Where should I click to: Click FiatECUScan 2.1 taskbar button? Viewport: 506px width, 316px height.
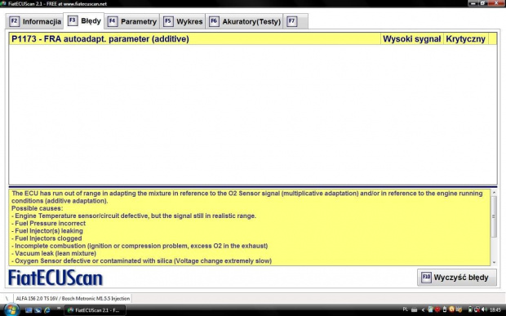coord(95,310)
